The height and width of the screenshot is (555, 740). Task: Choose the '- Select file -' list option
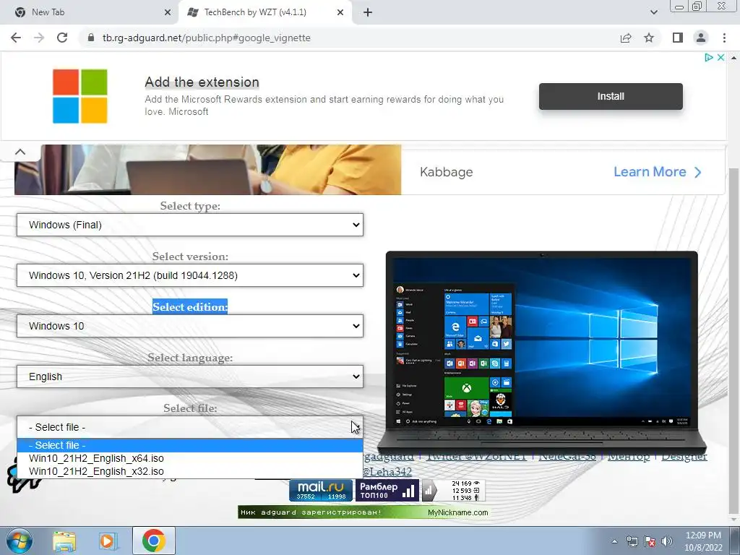[x=190, y=445]
